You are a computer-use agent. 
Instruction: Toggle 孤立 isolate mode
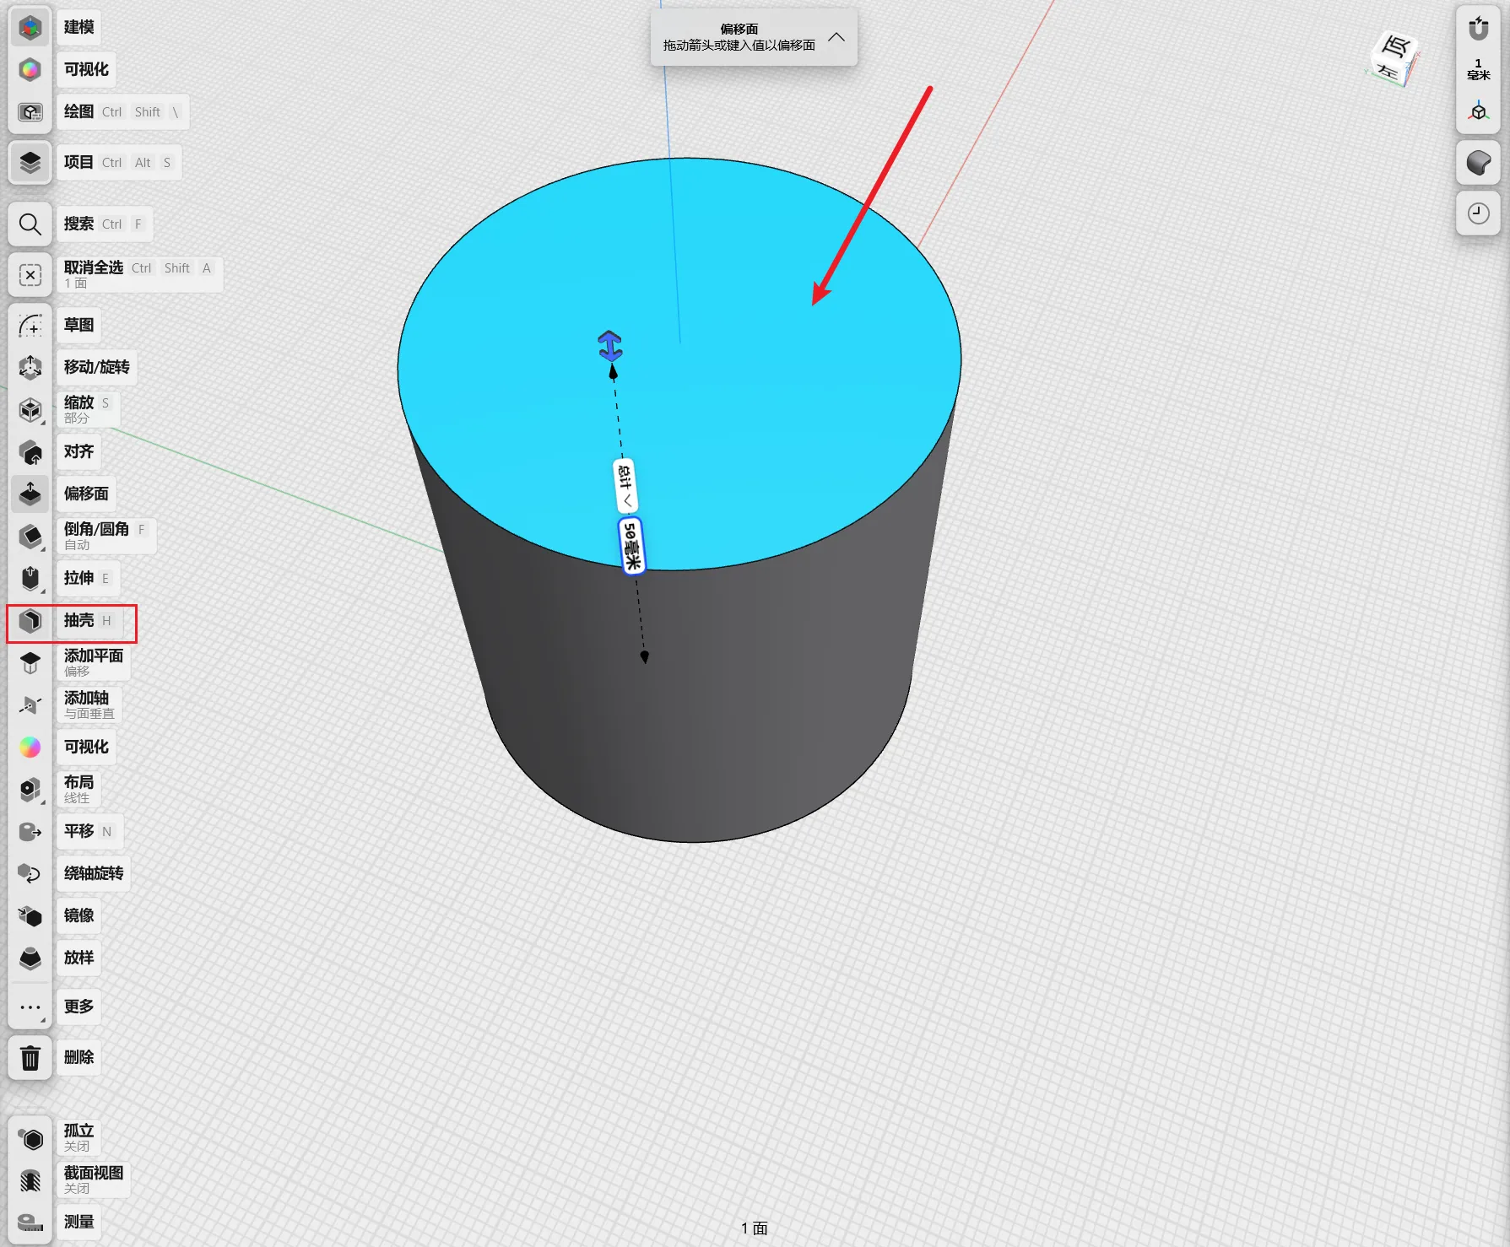click(30, 1139)
